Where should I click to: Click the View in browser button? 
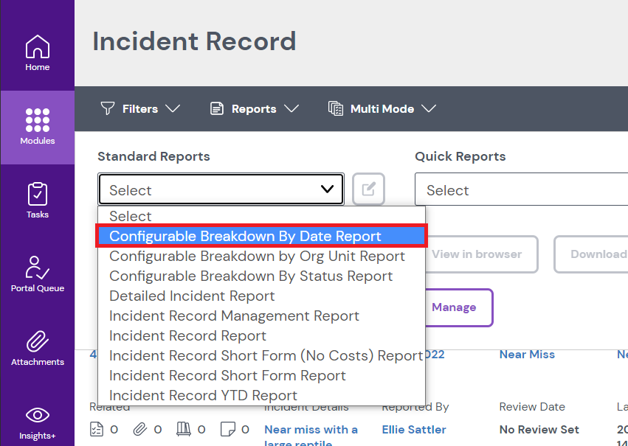click(476, 254)
